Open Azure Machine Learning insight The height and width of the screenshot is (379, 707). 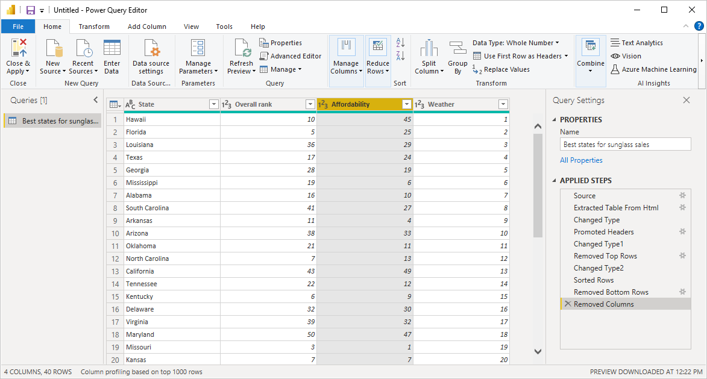653,69
